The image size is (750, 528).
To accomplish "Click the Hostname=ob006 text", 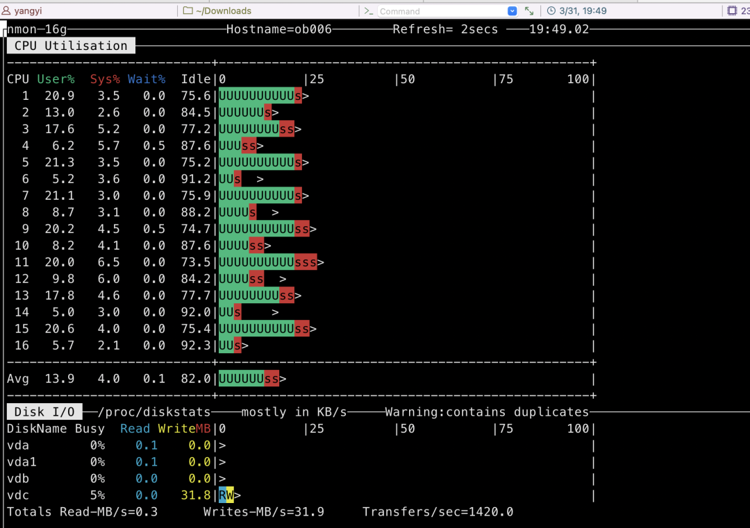I will tap(279, 29).
